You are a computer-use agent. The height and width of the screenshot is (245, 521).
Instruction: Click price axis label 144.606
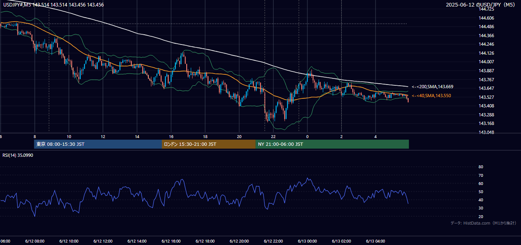tap(487, 18)
